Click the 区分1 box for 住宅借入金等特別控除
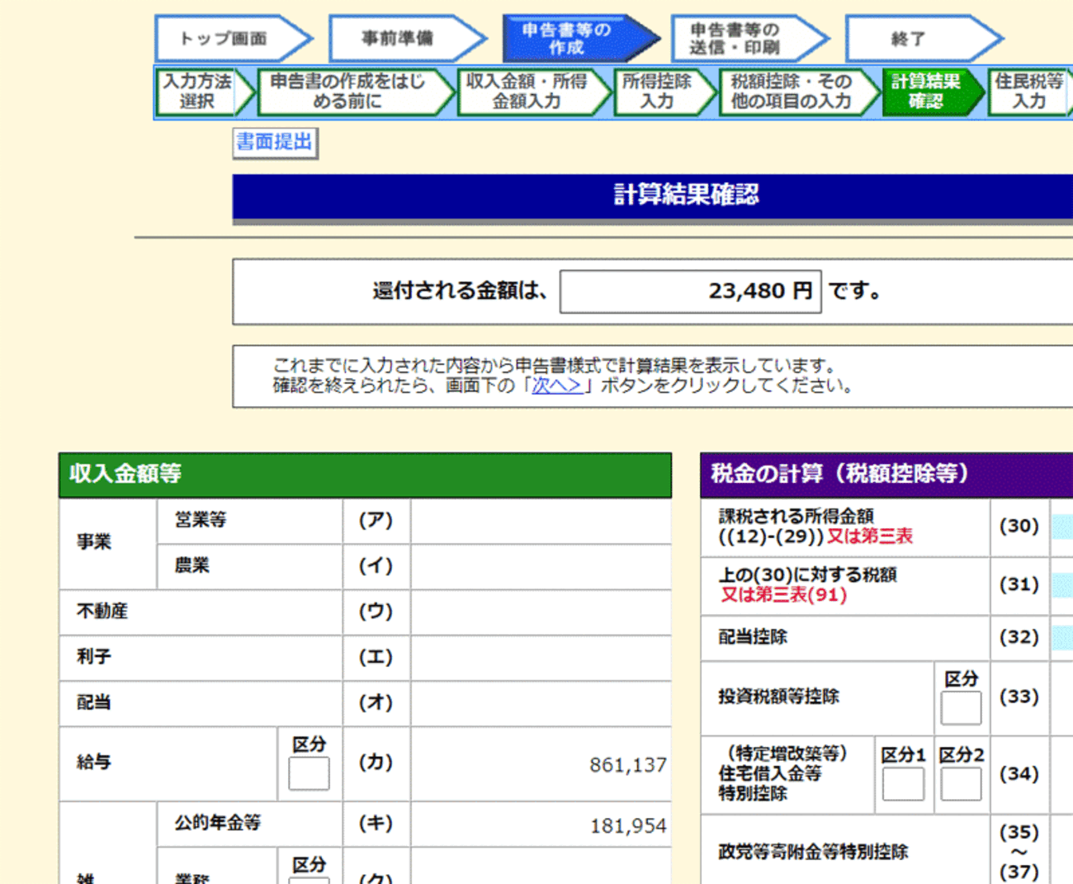 pyautogui.click(x=903, y=783)
